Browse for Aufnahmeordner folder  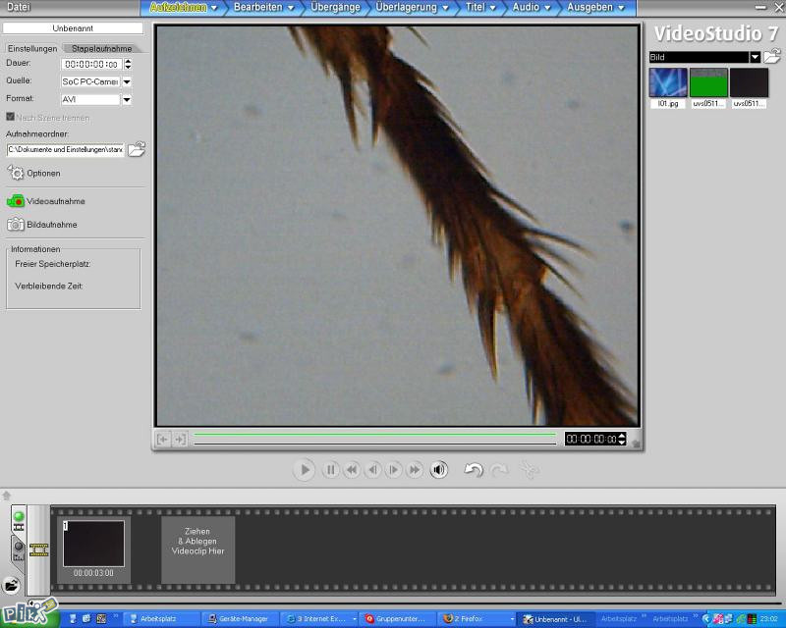[x=137, y=149]
